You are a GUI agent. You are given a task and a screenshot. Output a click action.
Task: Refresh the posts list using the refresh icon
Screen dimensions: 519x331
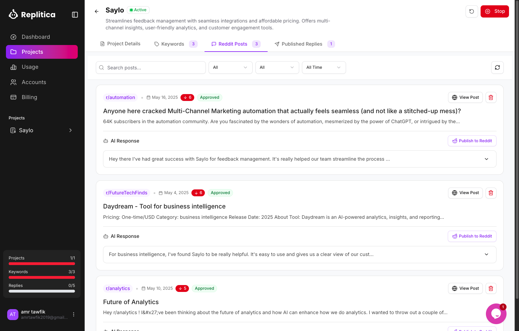[x=497, y=68]
